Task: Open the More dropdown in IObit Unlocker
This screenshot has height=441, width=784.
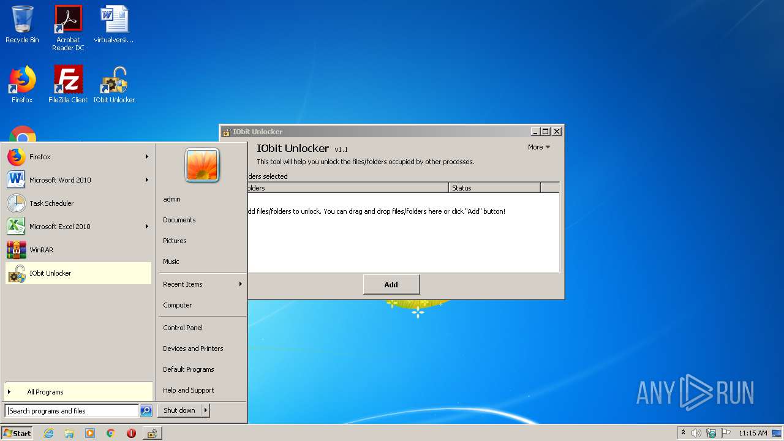Action: tap(539, 147)
